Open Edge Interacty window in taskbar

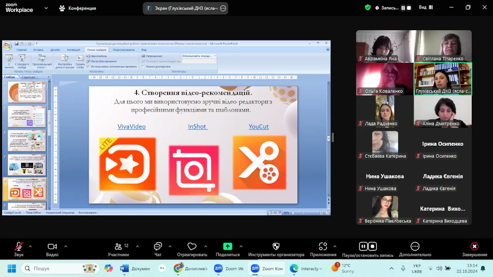pyautogui.click(x=306, y=269)
